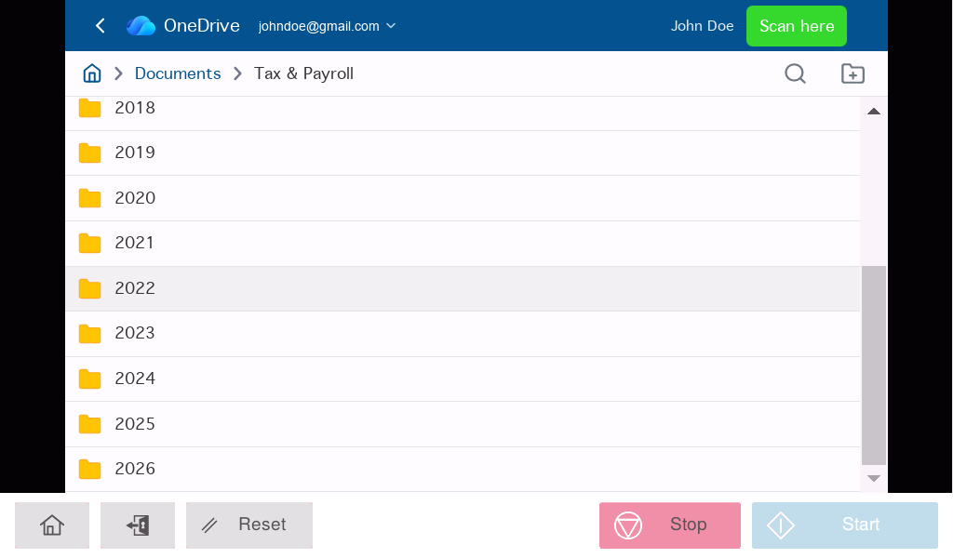
Task: Open the 2021 folder
Action: point(463,244)
